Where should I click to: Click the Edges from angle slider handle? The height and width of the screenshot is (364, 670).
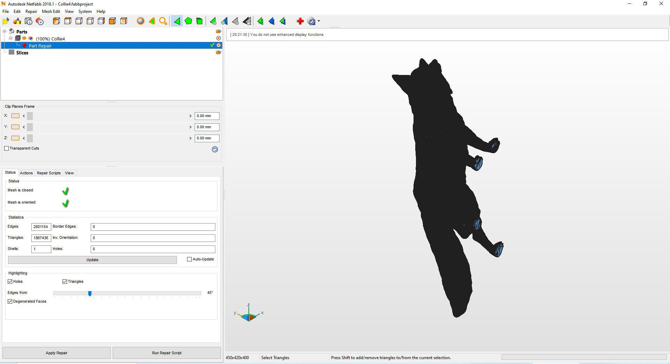[x=90, y=294]
